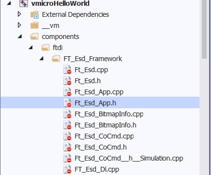Click the Ft_Esd_CoCmd__h__Simulation.cpp file icon
This screenshot has width=212, height=175.
pyautogui.click(x=67, y=158)
